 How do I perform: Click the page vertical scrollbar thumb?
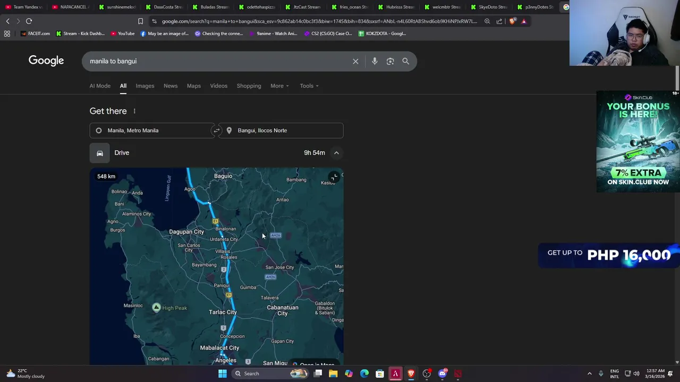pos(677,78)
